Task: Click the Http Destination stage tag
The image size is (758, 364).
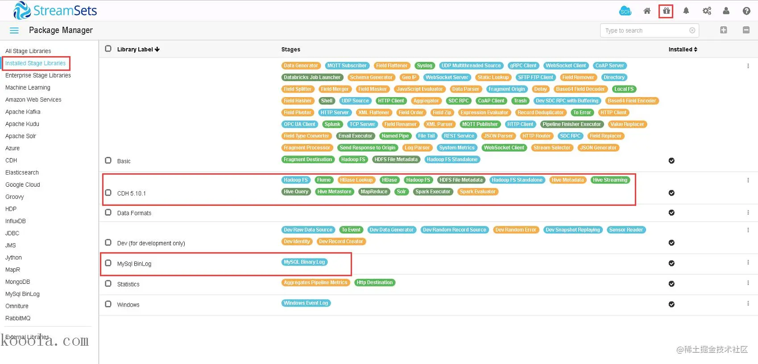Action: click(x=375, y=282)
